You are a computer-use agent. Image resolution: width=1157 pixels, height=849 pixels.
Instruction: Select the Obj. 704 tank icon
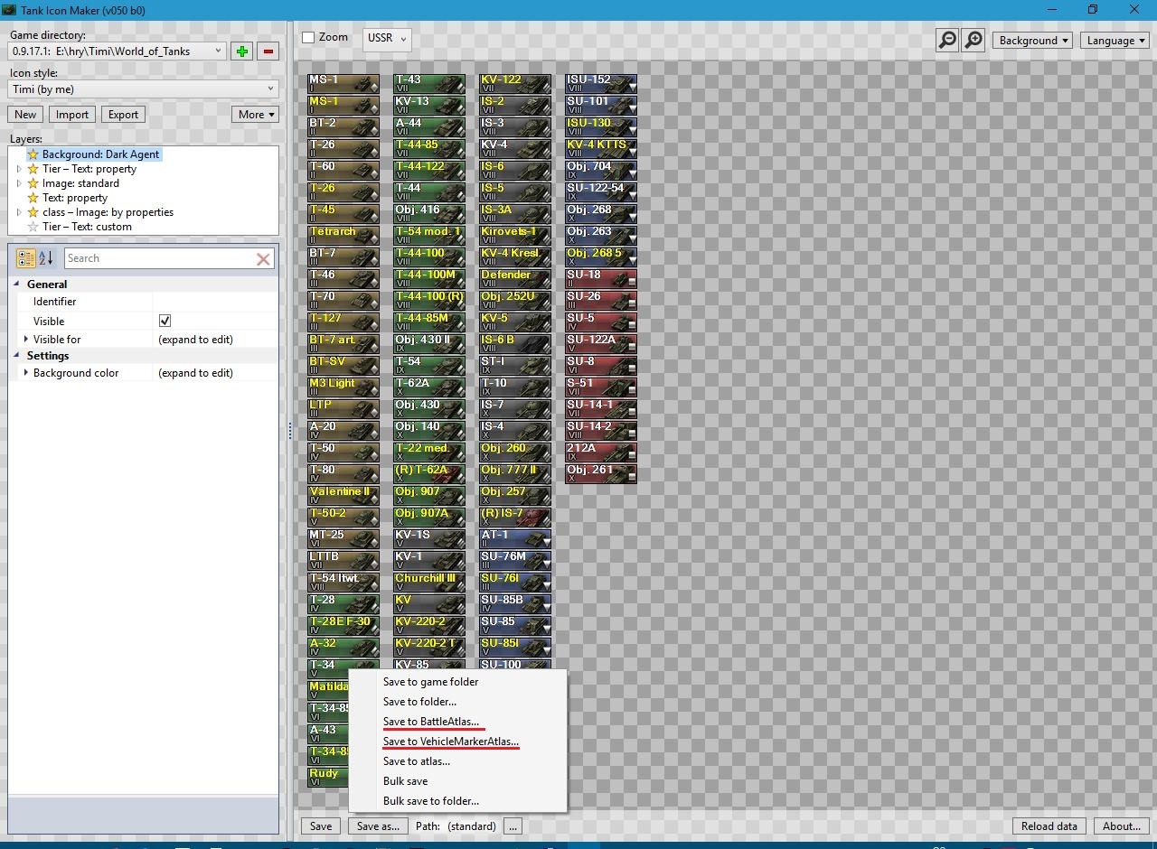601,171
